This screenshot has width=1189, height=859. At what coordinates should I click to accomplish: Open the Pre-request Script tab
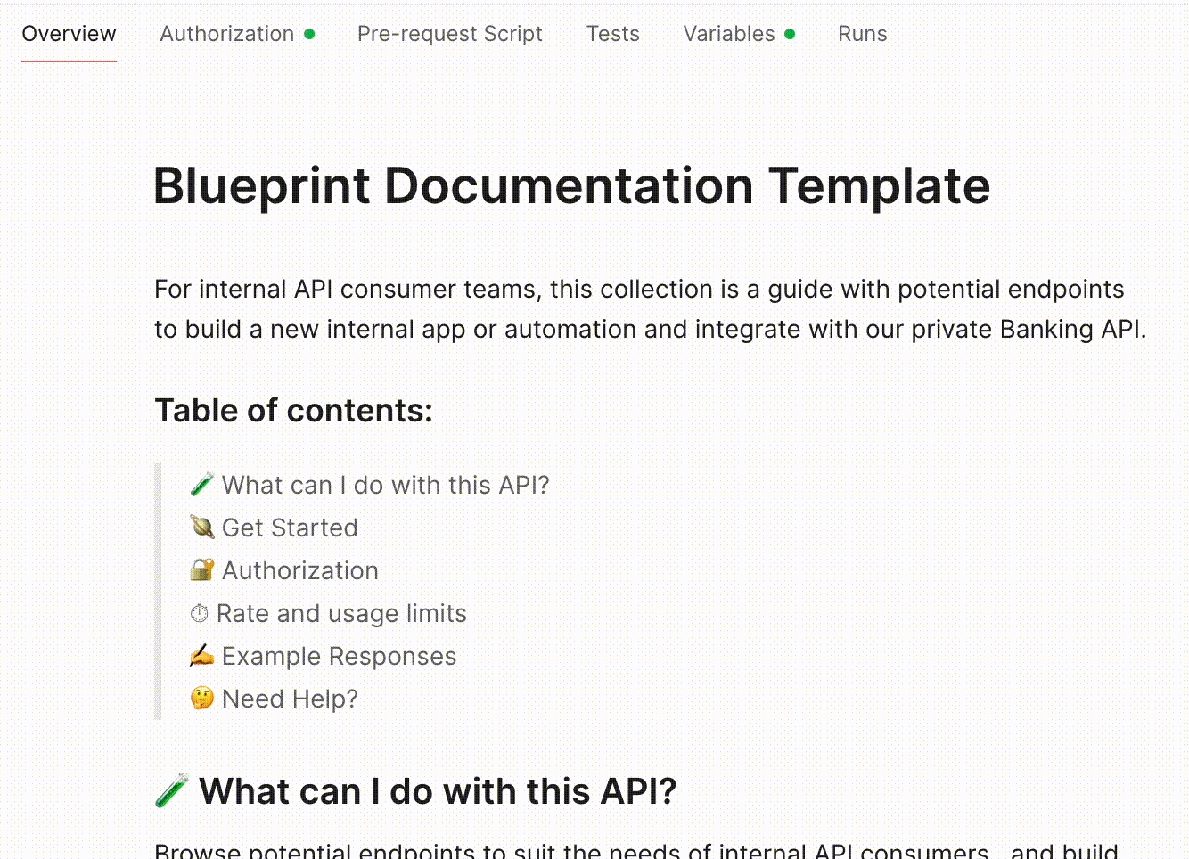(450, 34)
